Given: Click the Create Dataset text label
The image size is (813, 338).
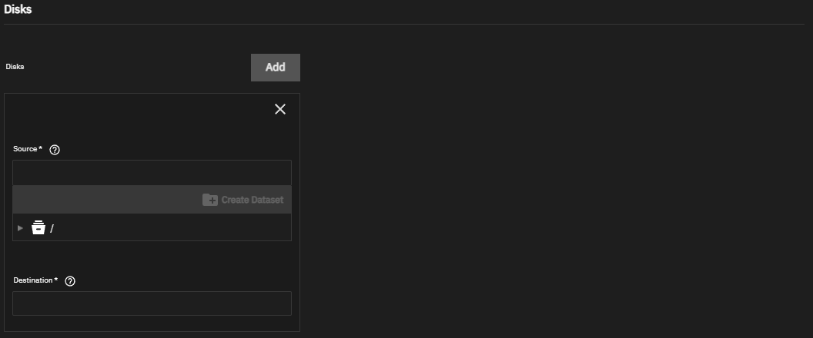Looking at the screenshot, I should coord(253,200).
